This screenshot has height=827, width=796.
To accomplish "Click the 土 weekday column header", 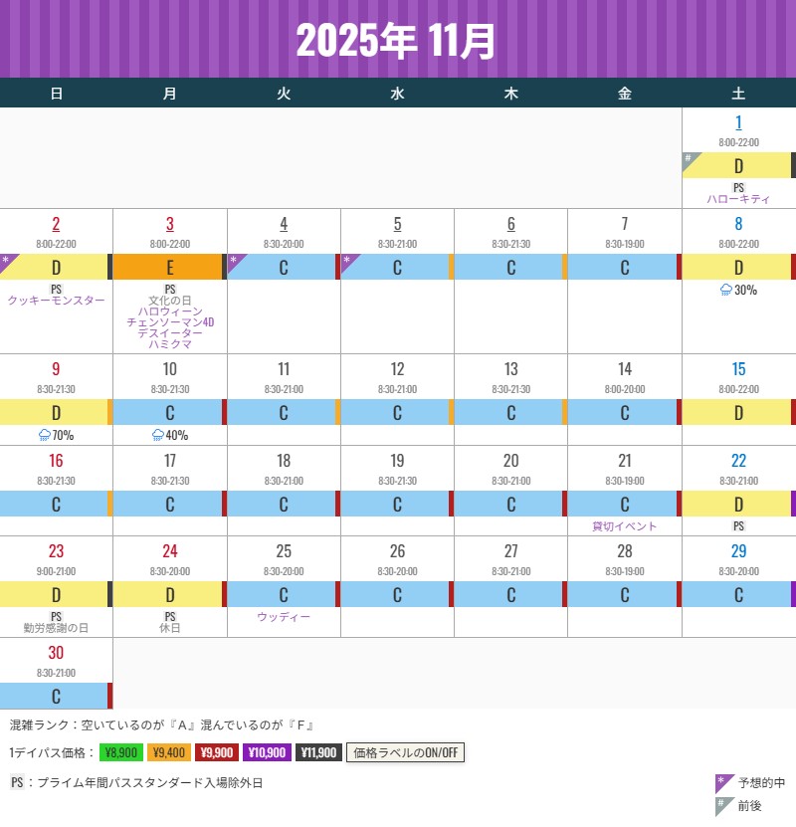I will click(737, 92).
